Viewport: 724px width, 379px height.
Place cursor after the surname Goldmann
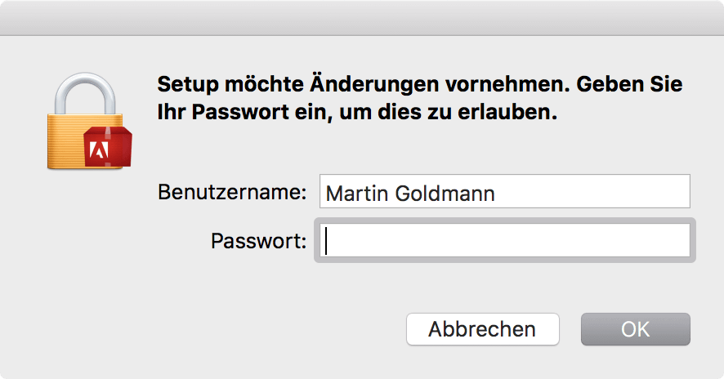(496, 194)
